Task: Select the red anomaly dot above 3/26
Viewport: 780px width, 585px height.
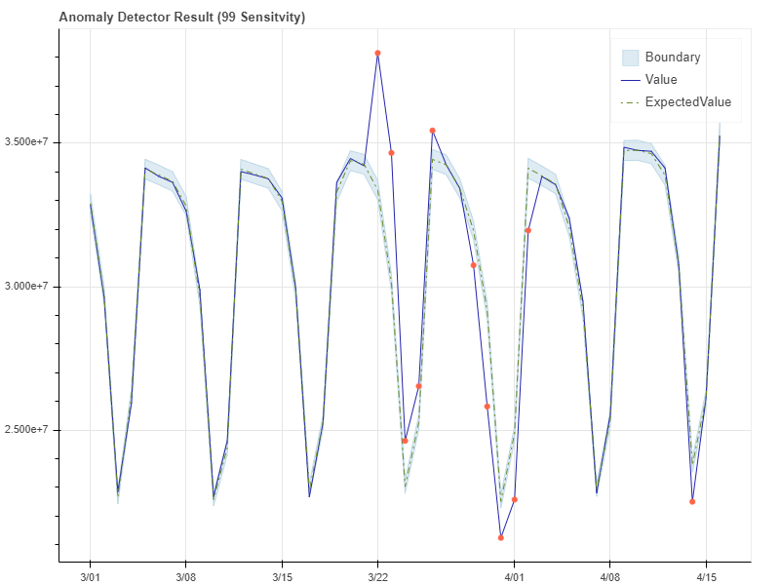Action: pyautogui.click(x=432, y=128)
